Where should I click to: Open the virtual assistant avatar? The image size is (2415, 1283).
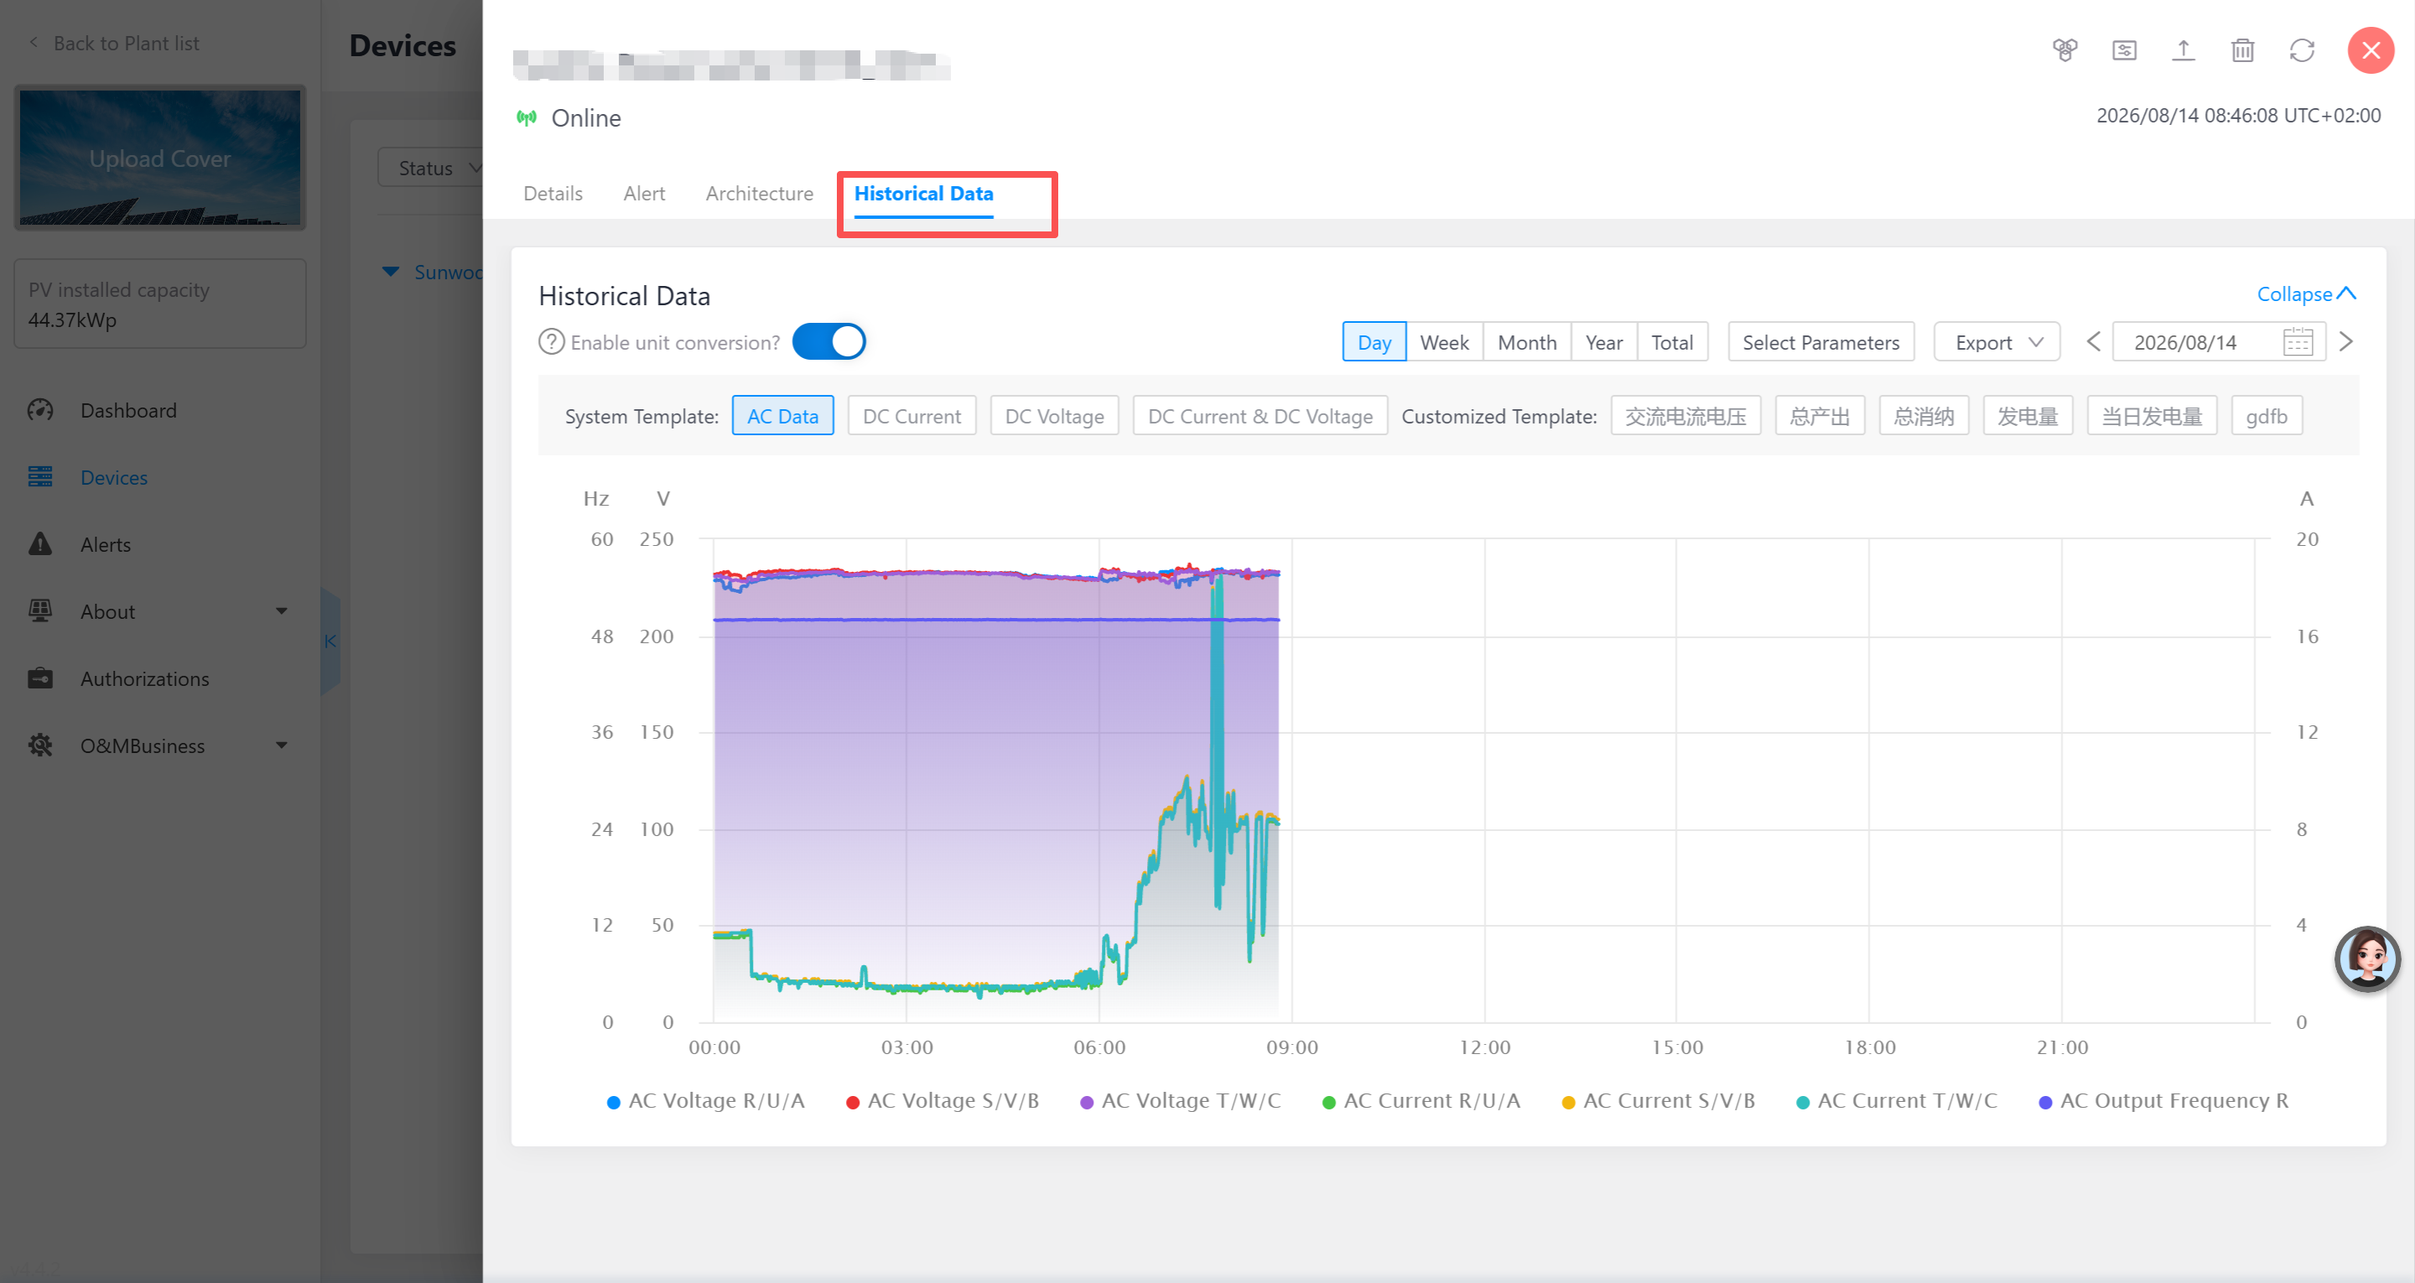2367,958
